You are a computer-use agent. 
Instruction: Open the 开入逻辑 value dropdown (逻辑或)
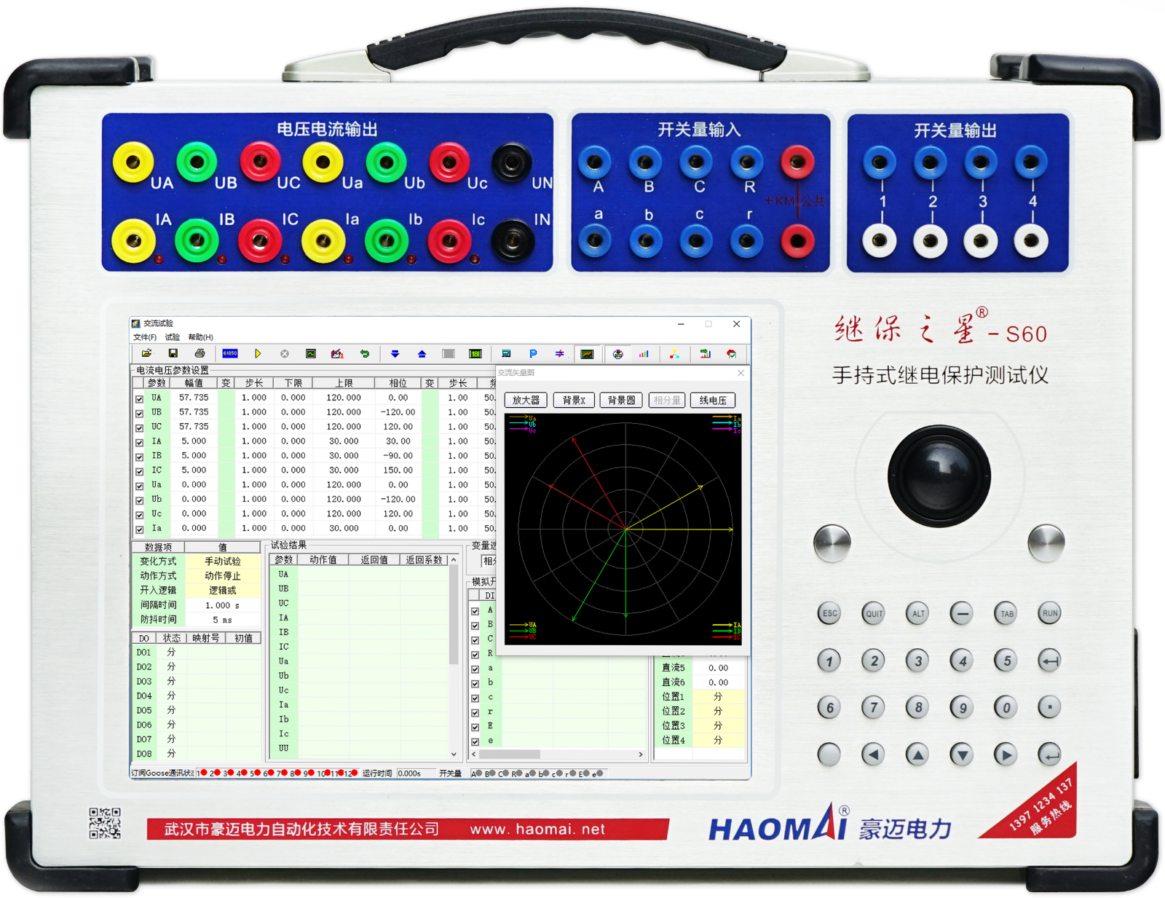[222, 591]
